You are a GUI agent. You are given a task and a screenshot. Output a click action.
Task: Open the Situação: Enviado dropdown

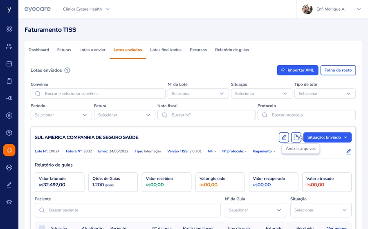(x=327, y=137)
